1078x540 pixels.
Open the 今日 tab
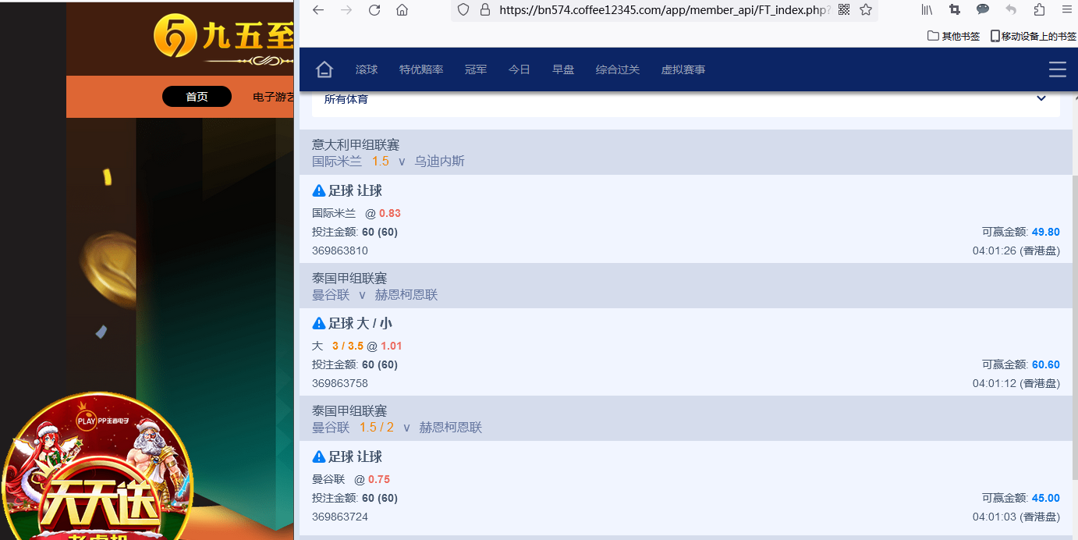pos(519,69)
